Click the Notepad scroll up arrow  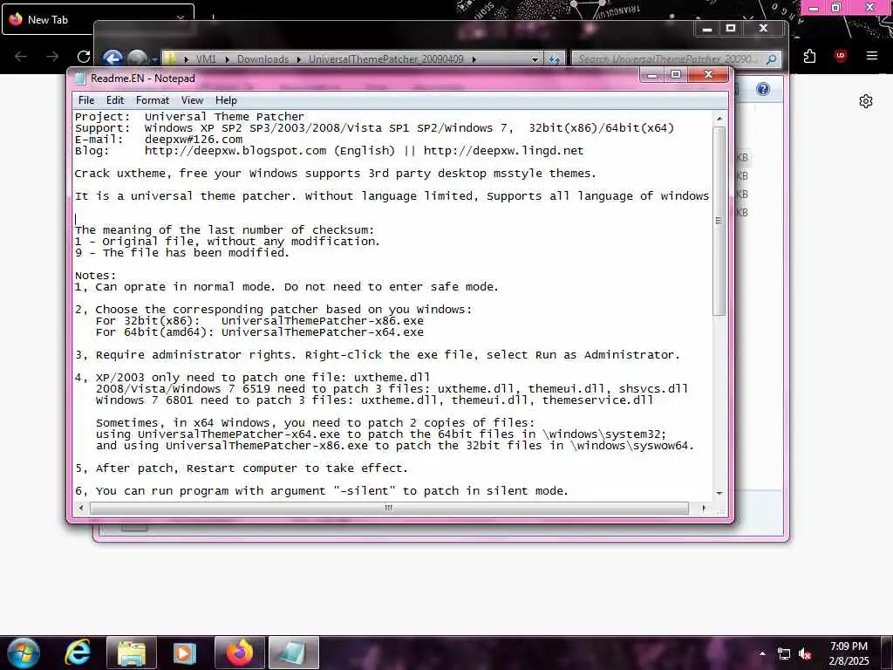[719, 119]
